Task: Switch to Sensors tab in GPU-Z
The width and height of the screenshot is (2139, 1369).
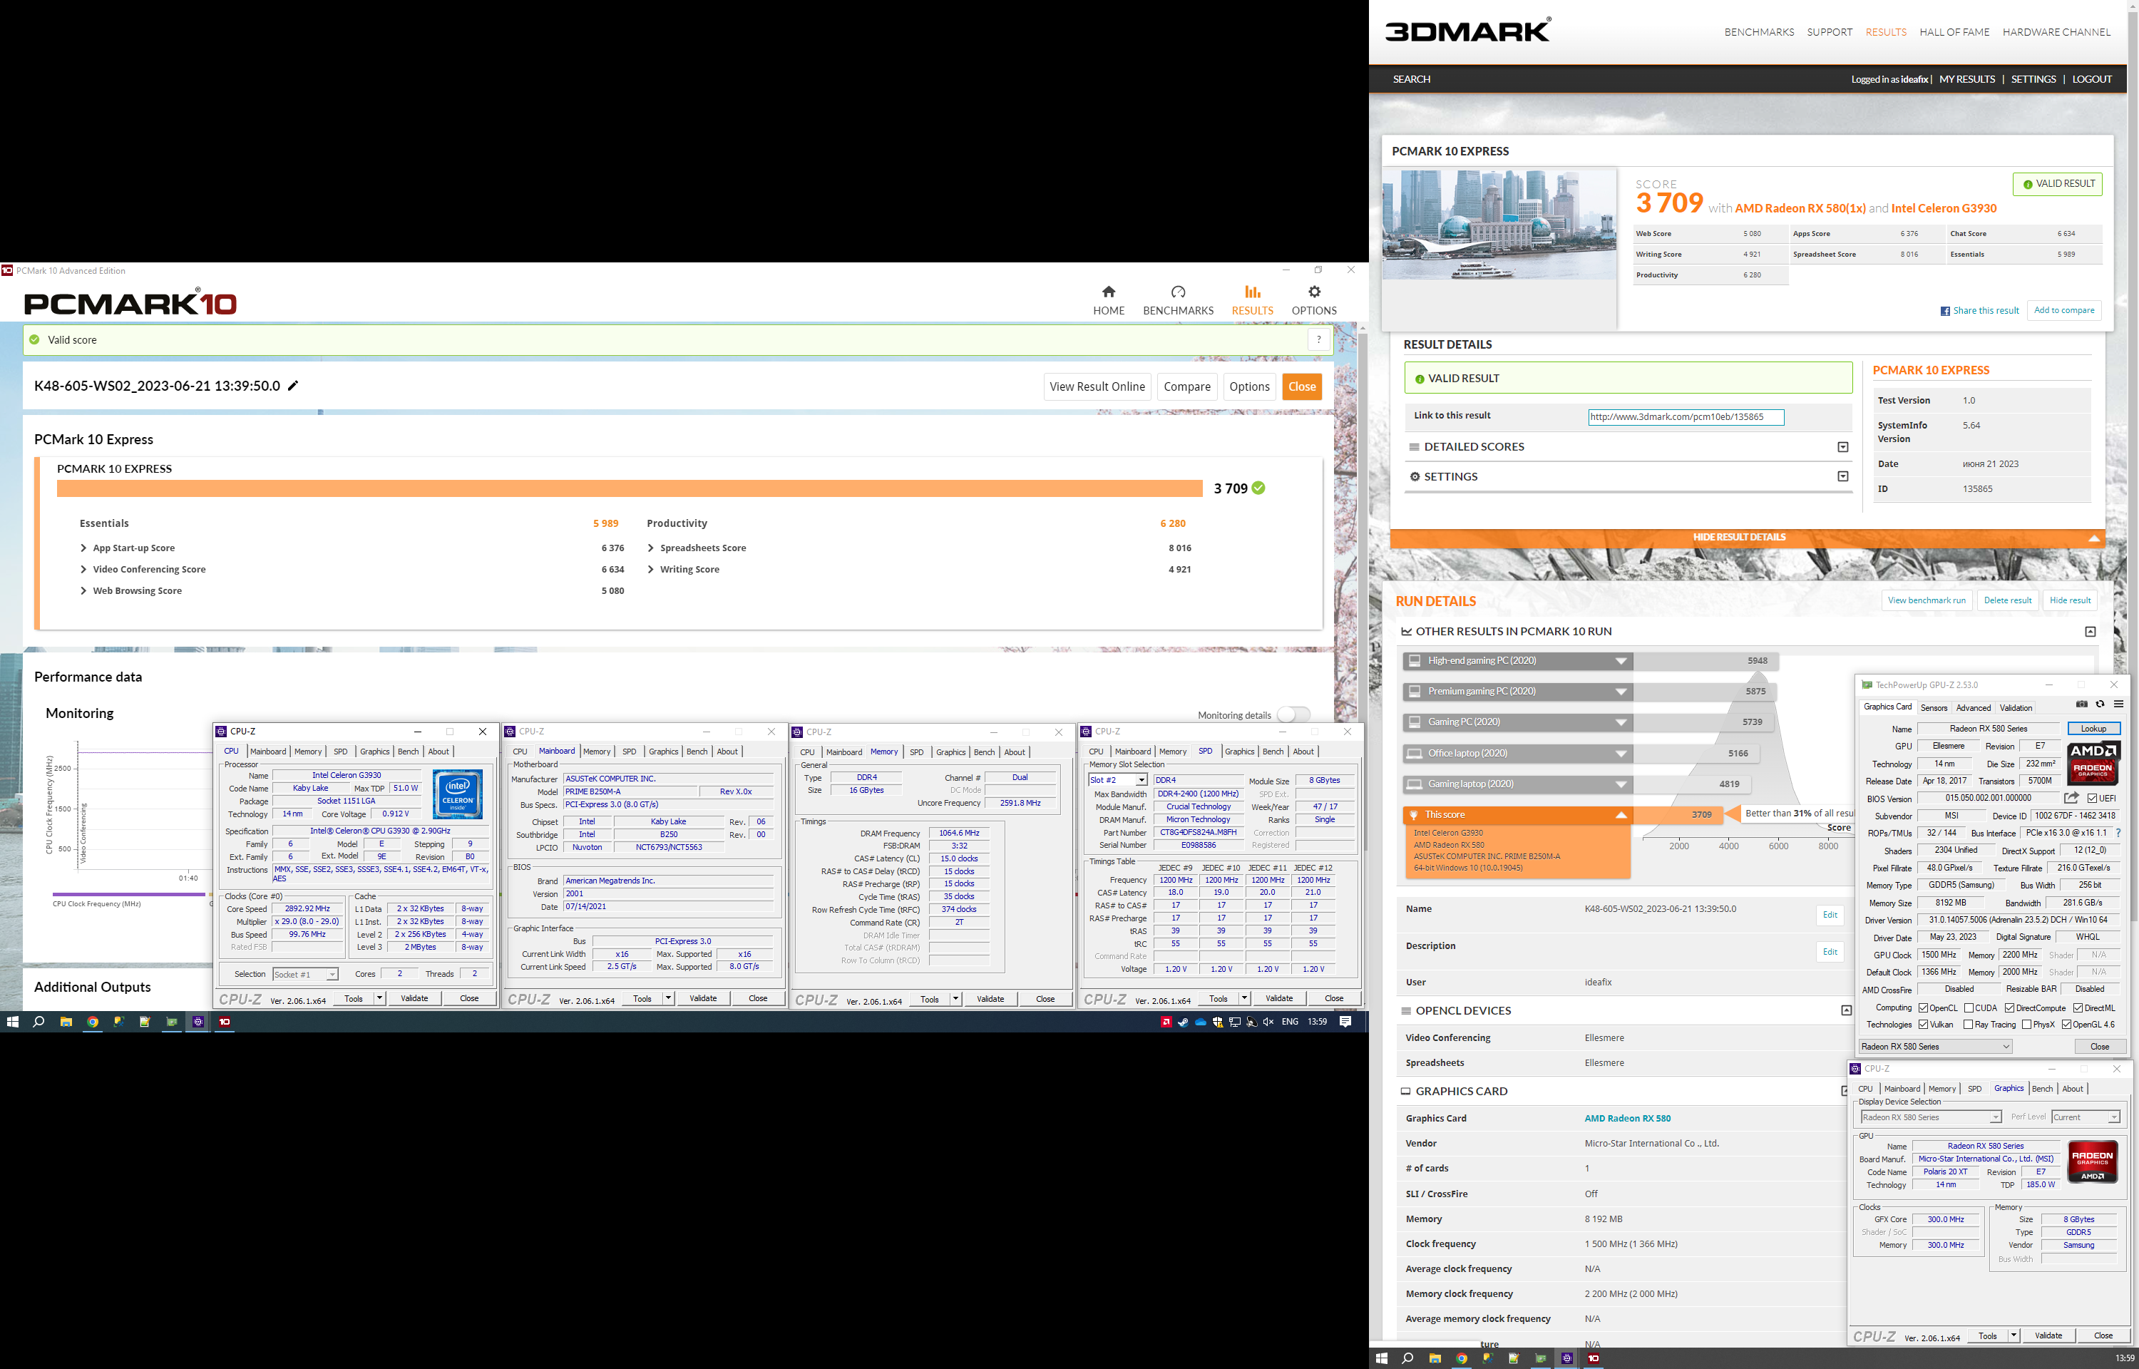Action: [x=1933, y=709]
